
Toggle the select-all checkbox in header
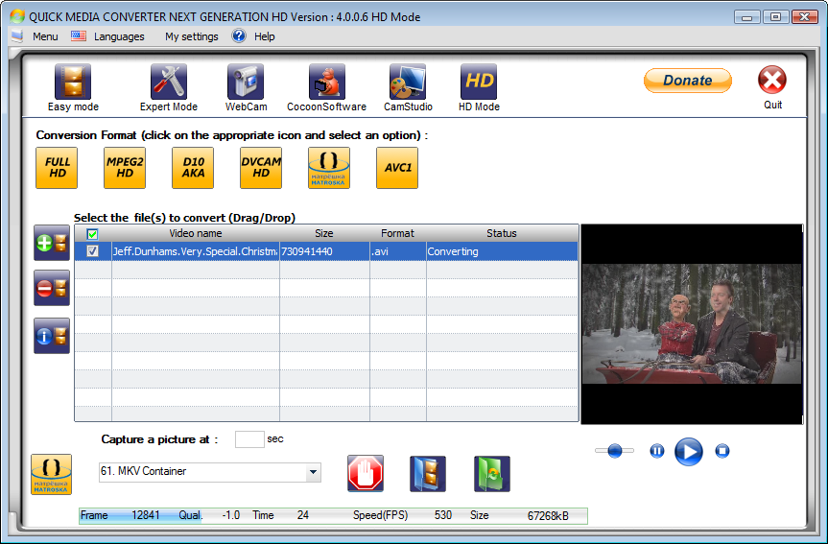(x=92, y=234)
